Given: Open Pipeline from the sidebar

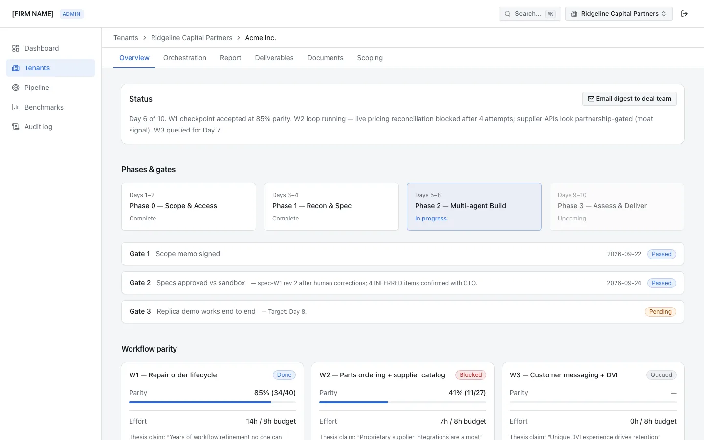Looking at the screenshot, I should coord(50,88).
